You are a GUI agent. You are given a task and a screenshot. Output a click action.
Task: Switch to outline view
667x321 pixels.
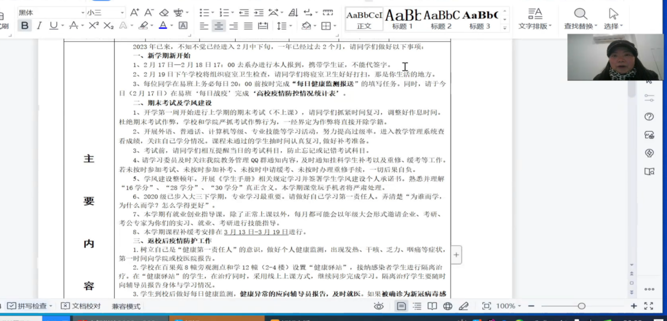tap(417, 306)
